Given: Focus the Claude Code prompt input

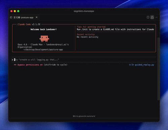Looking at the screenshot, I should click(84, 60).
